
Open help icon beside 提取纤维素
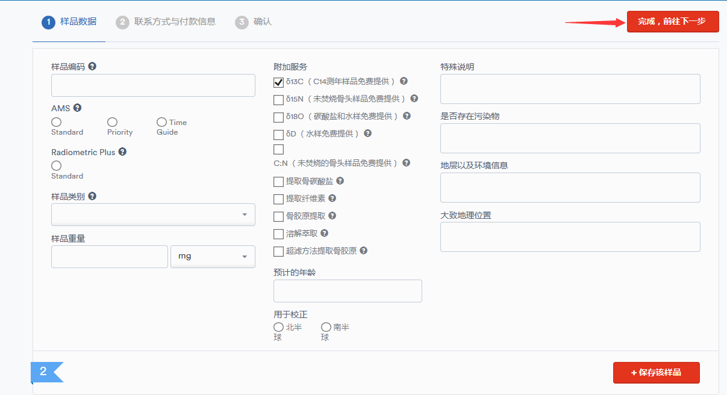332,198
